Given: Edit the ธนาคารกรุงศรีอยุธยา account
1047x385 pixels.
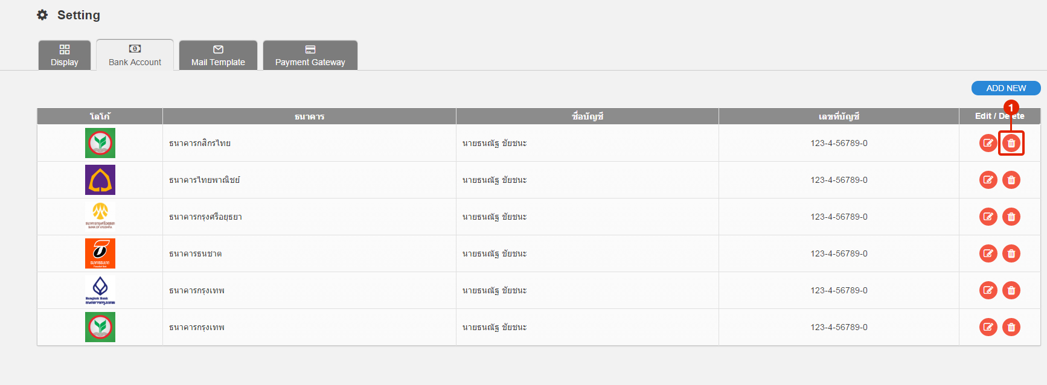Looking at the screenshot, I should (x=988, y=217).
